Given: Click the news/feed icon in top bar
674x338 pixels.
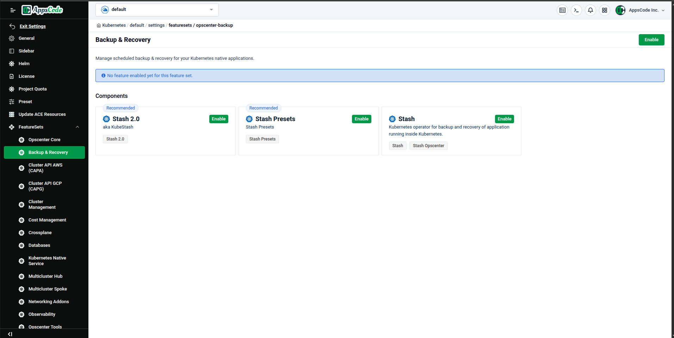Looking at the screenshot, I should pos(562,10).
